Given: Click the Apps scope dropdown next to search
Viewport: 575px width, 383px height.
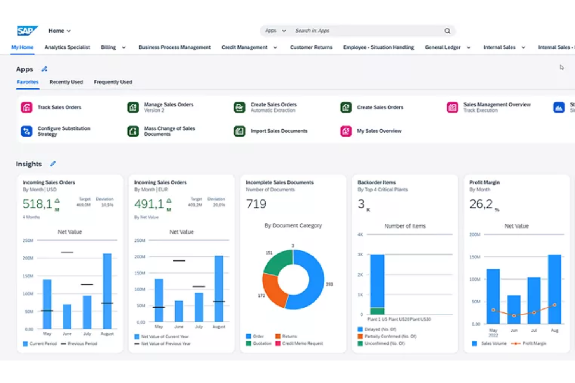Looking at the screenshot, I should [275, 31].
